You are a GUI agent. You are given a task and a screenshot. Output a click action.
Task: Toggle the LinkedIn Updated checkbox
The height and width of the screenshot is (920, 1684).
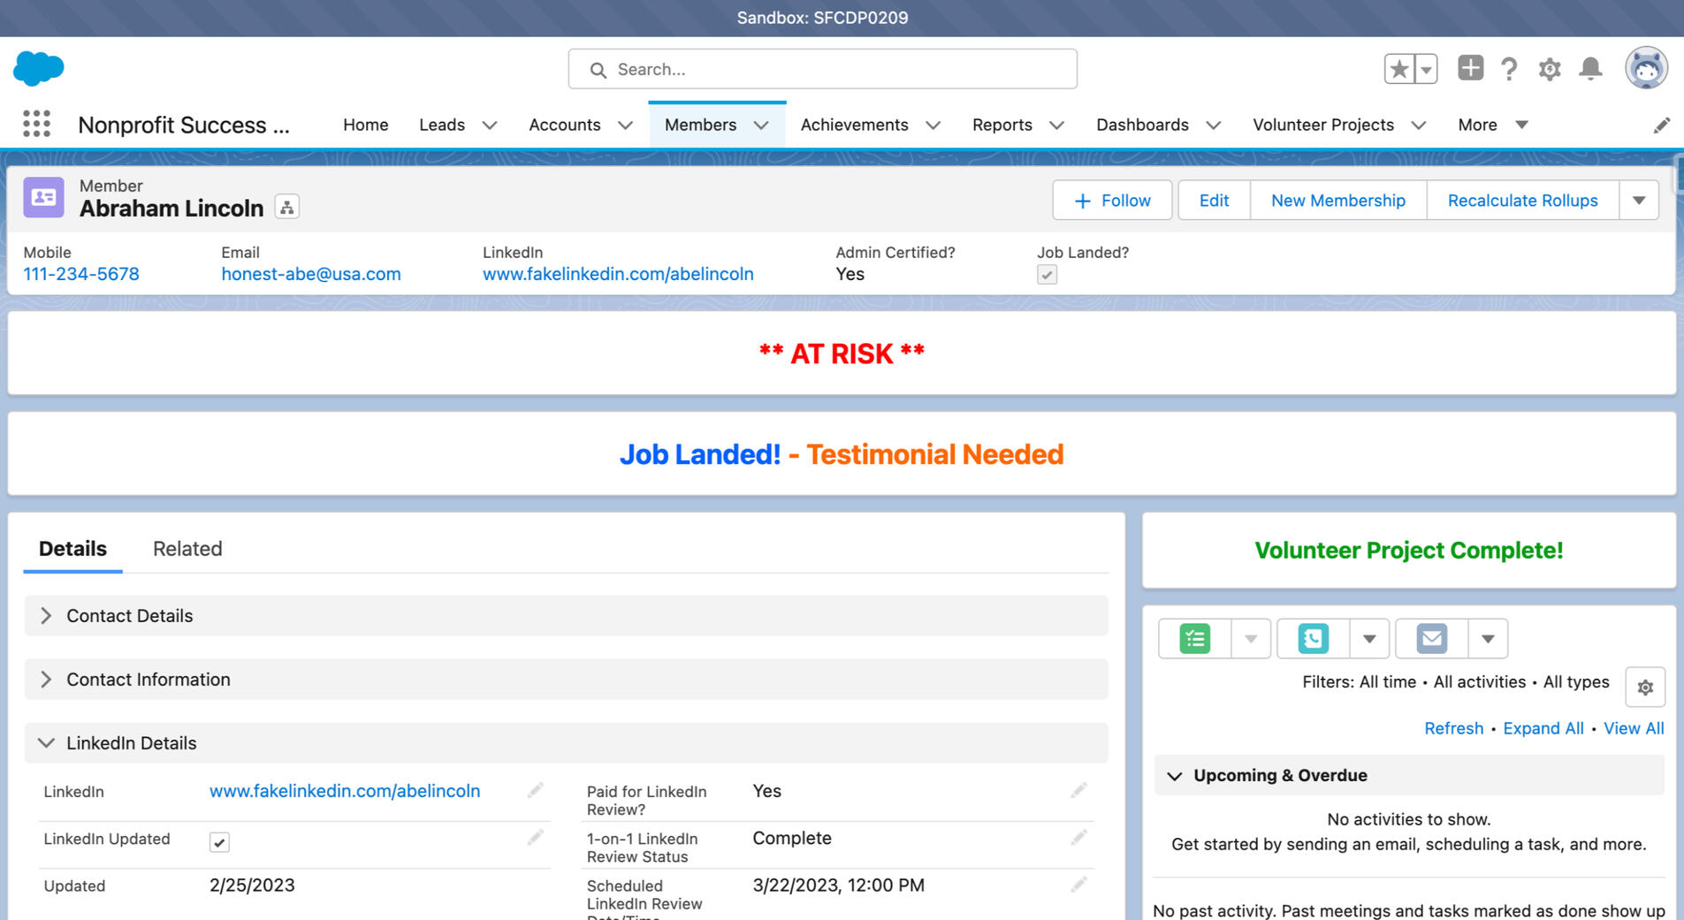(219, 842)
